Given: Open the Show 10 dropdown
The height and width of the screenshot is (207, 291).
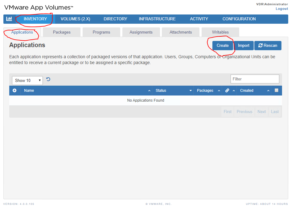Looking at the screenshot, I should pyautogui.click(x=27, y=80).
